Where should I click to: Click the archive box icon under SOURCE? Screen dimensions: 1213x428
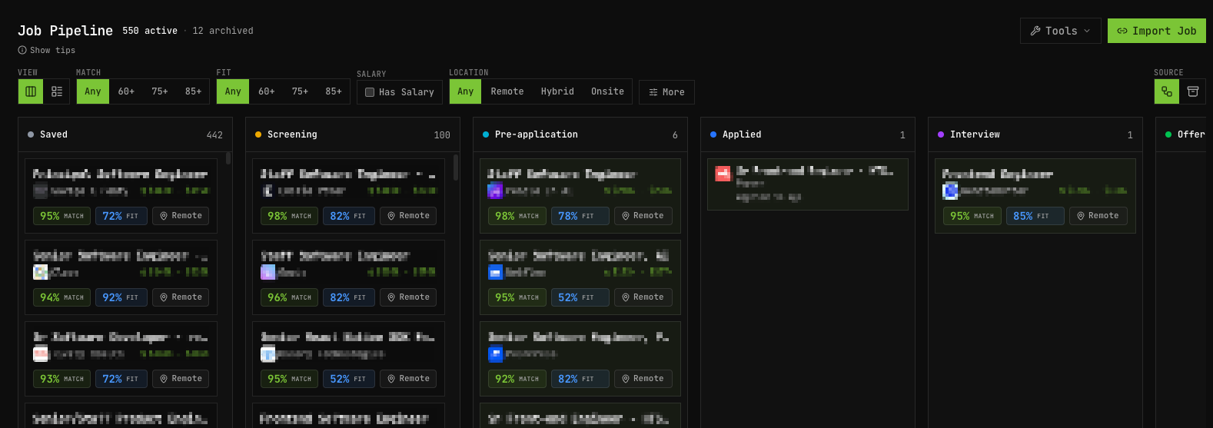click(1193, 91)
